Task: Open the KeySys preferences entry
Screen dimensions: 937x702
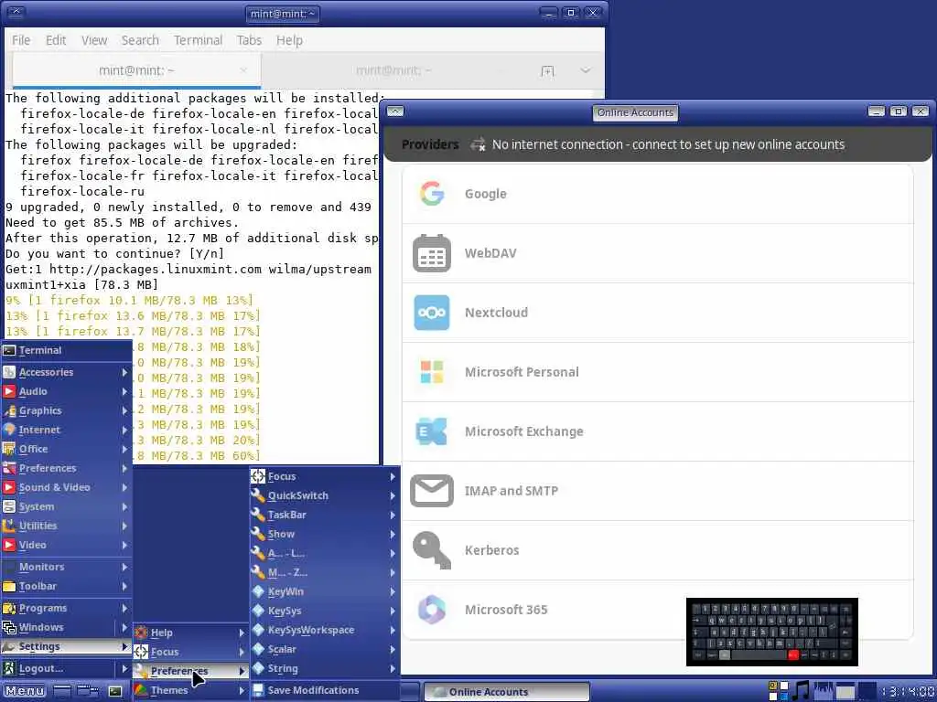Action: (x=325, y=611)
